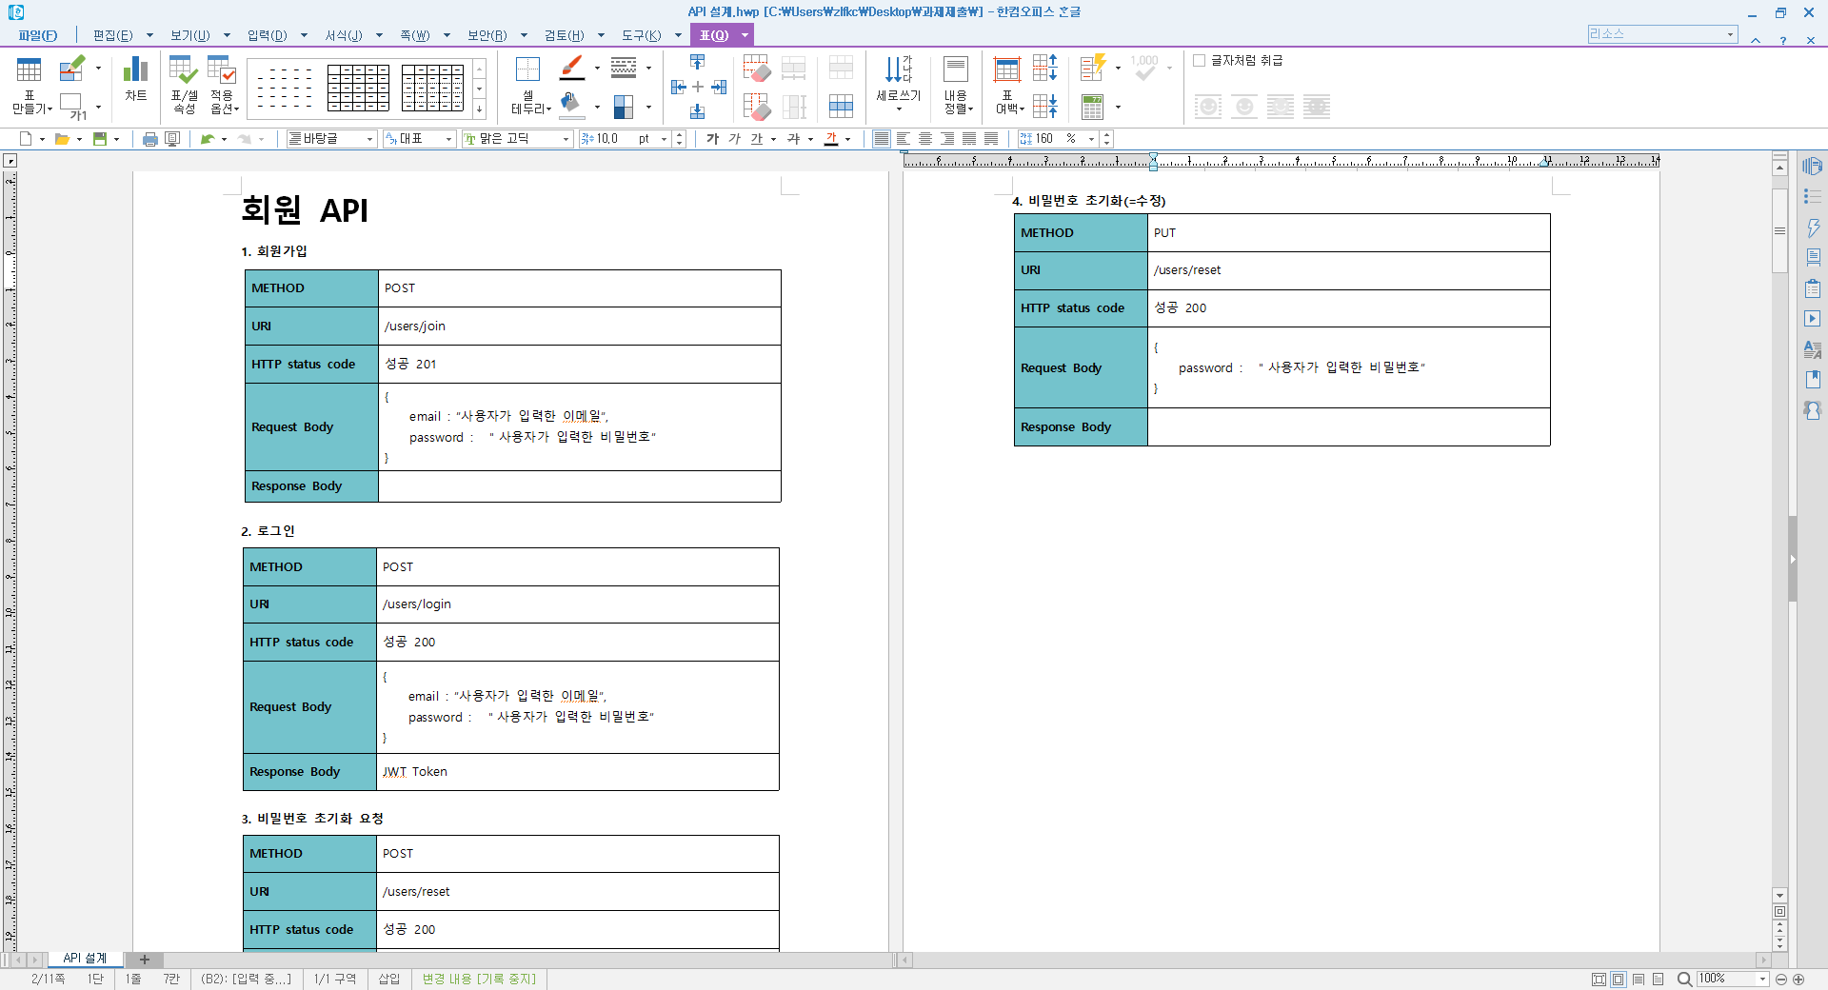Toggle strikethrough text formatting
1828x990 pixels.
coord(794,139)
